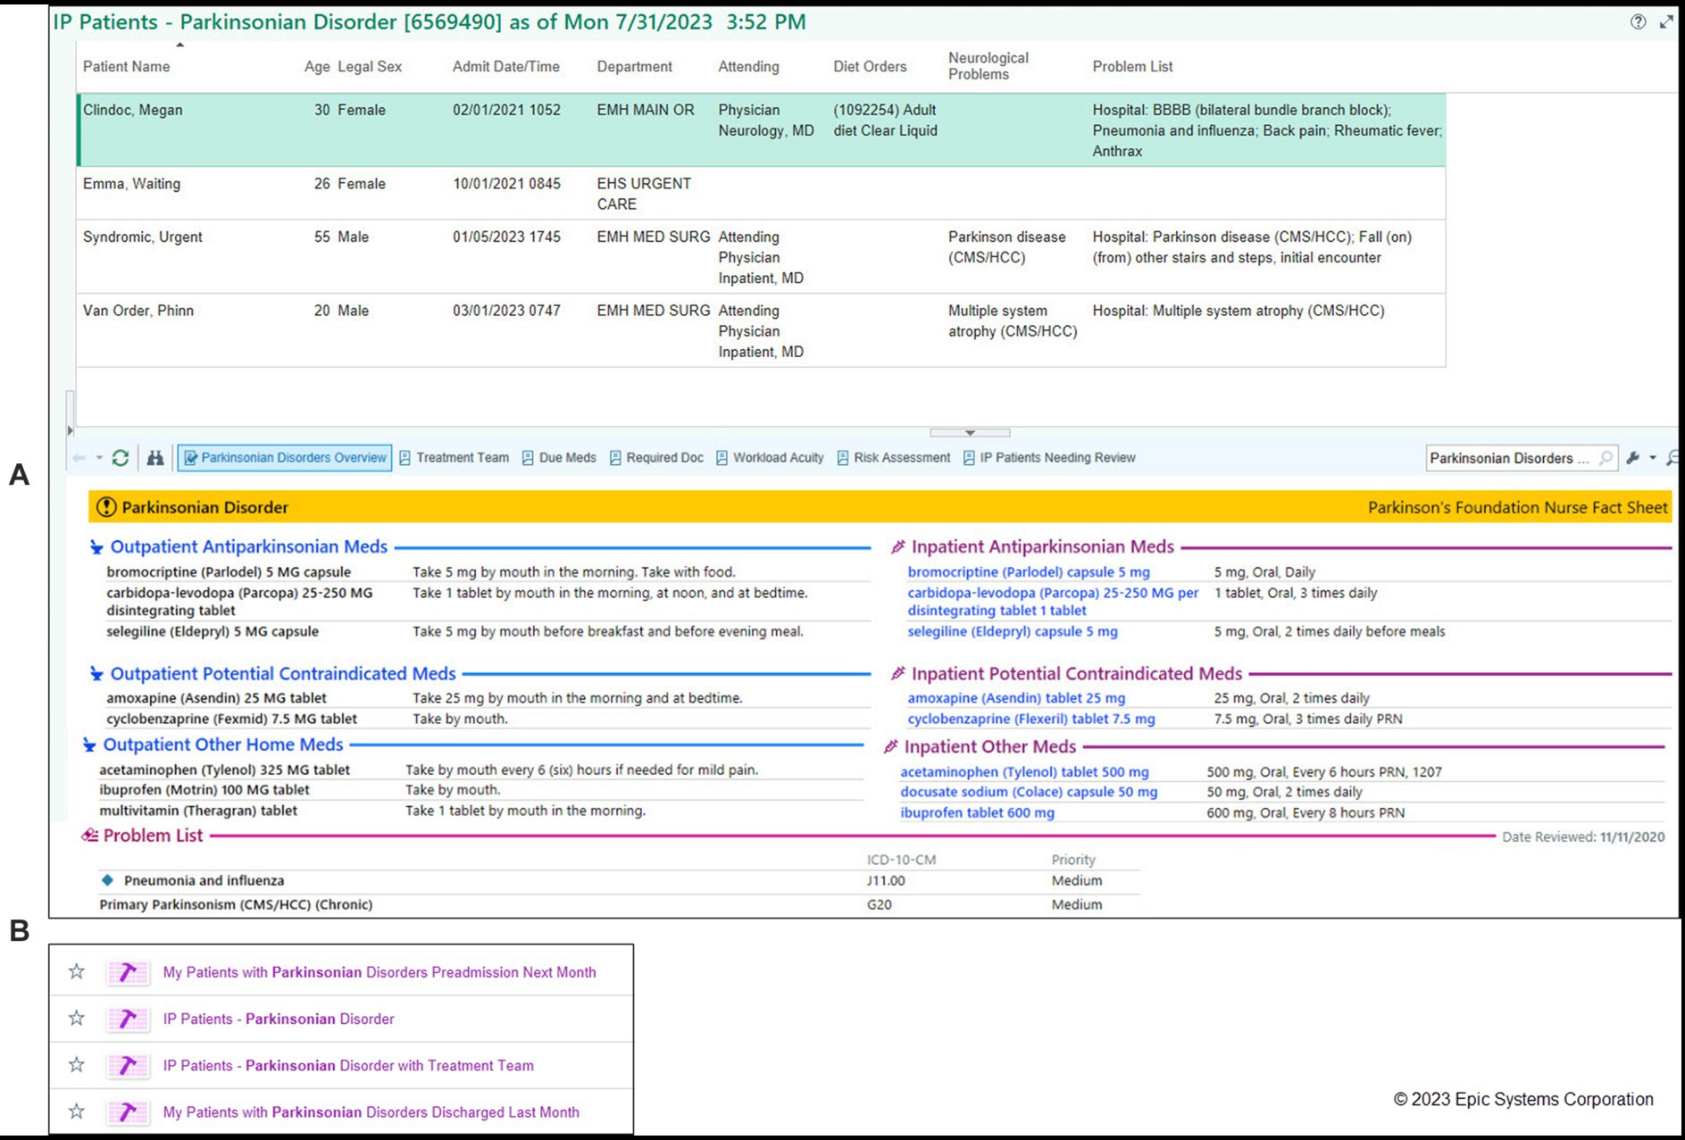Switch to the Risk Assessment tab
Image resolution: width=1685 pixels, height=1140 pixels.
coord(894,458)
